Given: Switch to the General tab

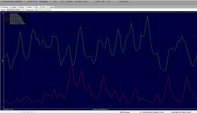Looking at the screenshot, I should tap(5, 7).
